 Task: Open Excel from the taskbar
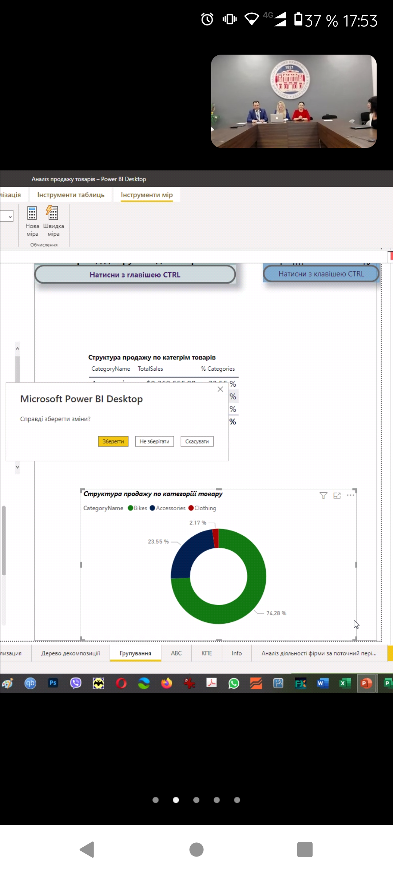point(344,684)
